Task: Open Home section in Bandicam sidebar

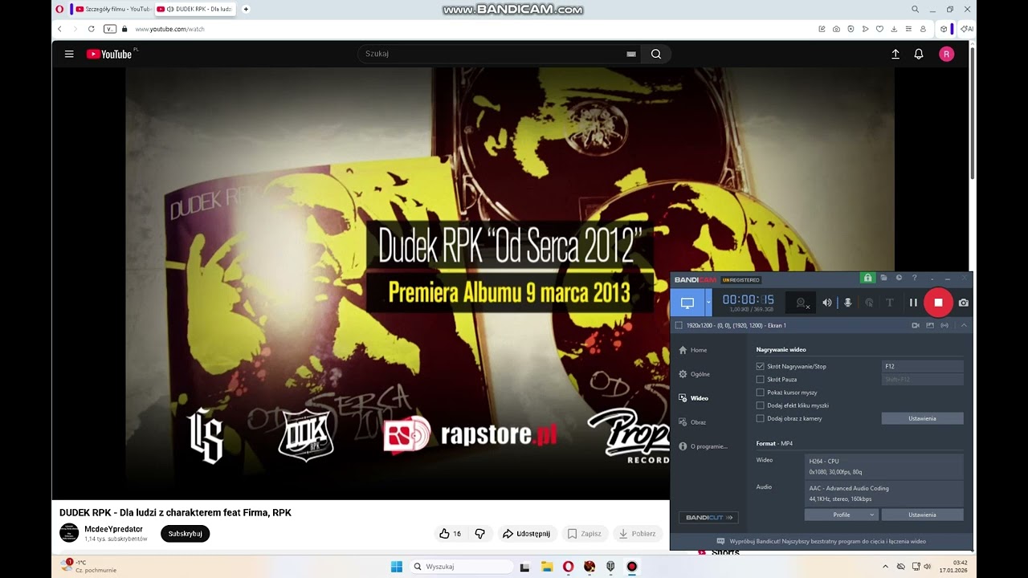Action: point(693,350)
